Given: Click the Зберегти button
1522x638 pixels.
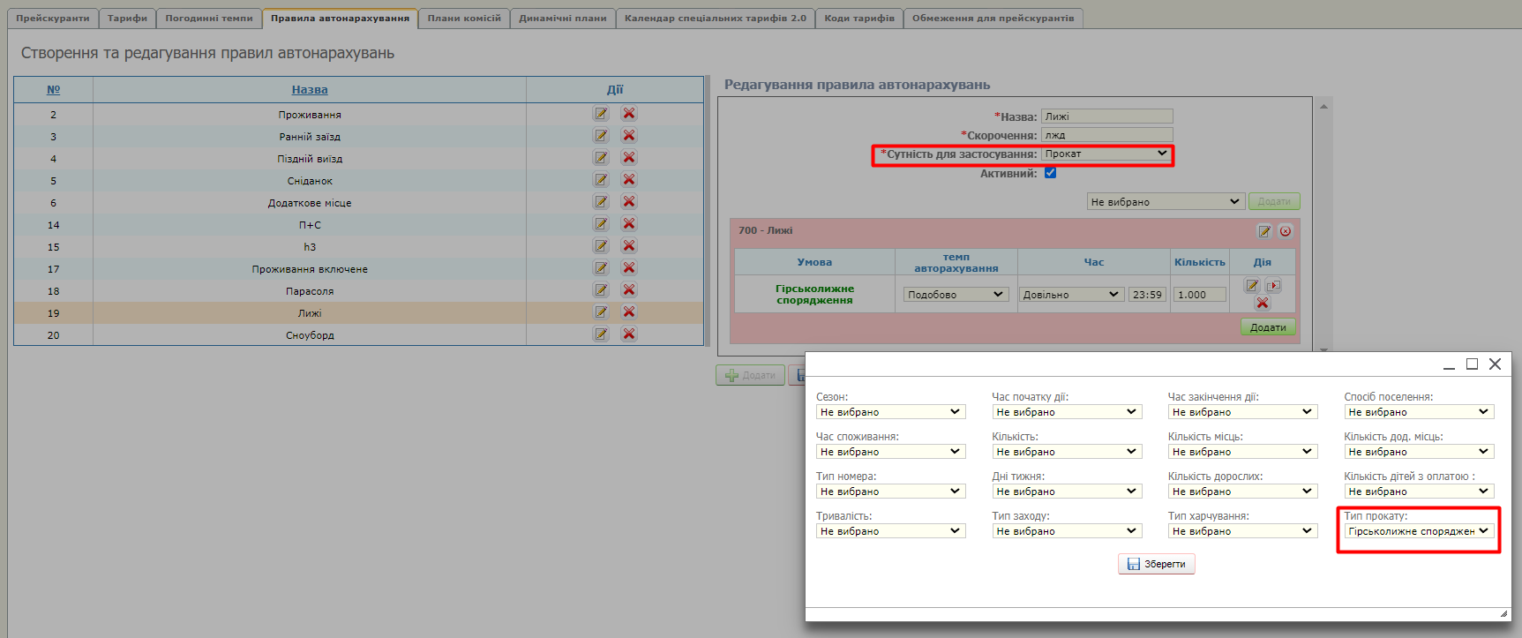Looking at the screenshot, I should pyautogui.click(x=1156, y=564).
